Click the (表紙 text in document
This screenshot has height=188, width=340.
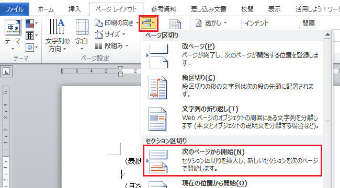(x=132, y=161)
